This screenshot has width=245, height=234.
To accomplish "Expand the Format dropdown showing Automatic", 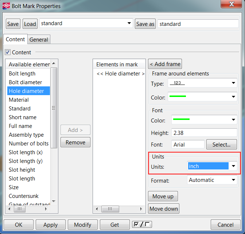I will [233, 180].
